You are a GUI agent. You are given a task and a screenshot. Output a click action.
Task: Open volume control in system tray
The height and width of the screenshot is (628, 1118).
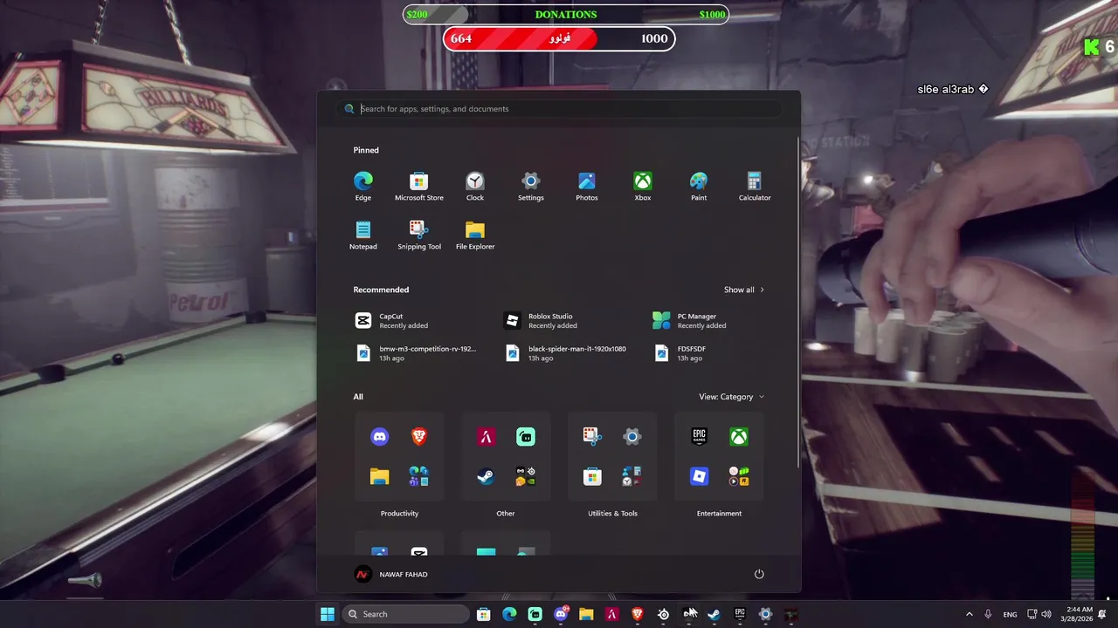coord(1046,614)
